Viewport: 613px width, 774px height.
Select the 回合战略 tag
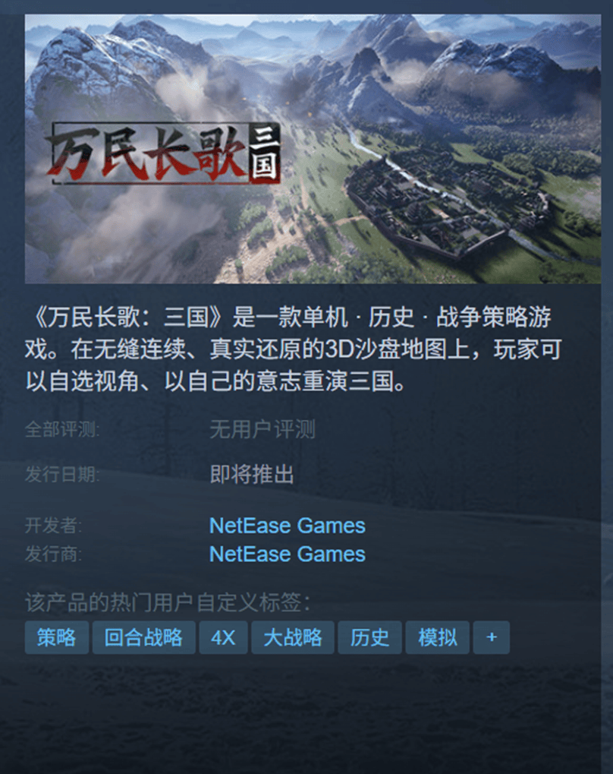click(x=143, y=637)
